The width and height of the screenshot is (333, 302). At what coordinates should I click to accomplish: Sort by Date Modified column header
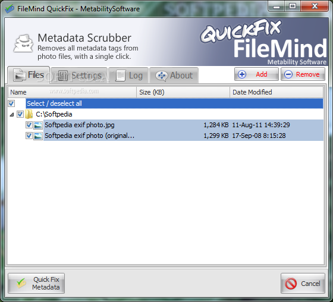[x=277, y=92]
